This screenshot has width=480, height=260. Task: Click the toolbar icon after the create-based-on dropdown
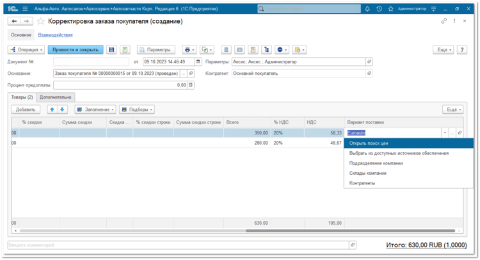tap(226, 49)
